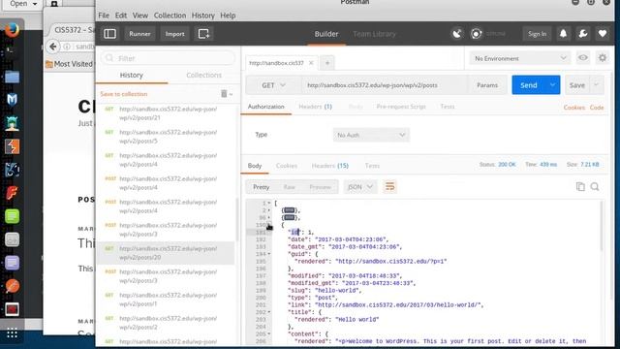Open the Collection menu
Image resolution: width=620 pixels, height=349 pixels.
click(170, 16)
